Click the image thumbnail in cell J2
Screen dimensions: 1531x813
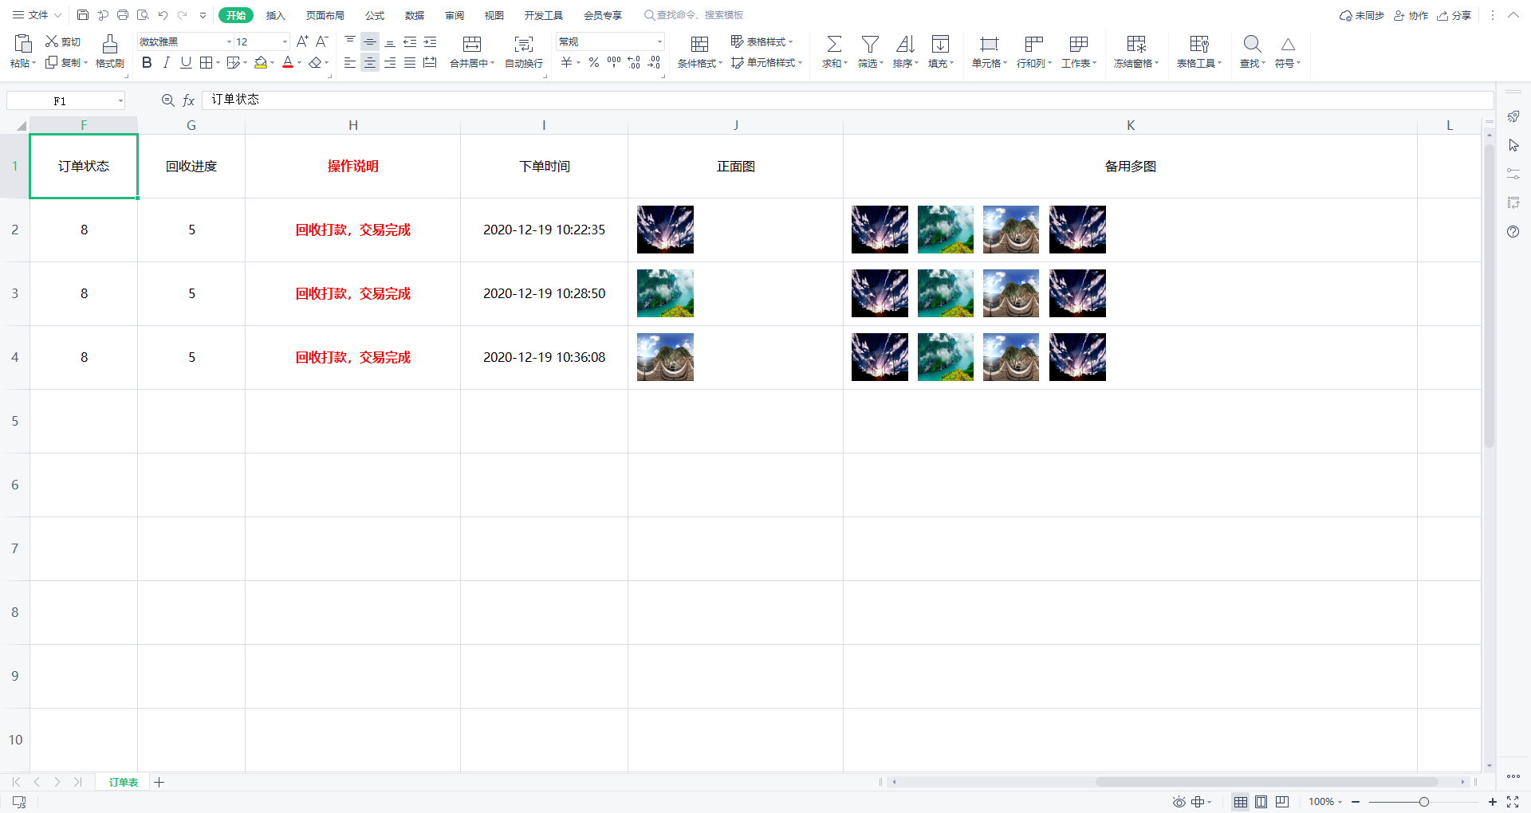(665, 230)
